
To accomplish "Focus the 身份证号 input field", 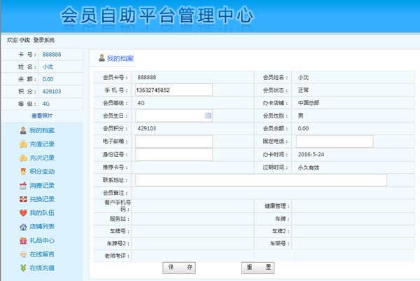I will tap(174, 155).
